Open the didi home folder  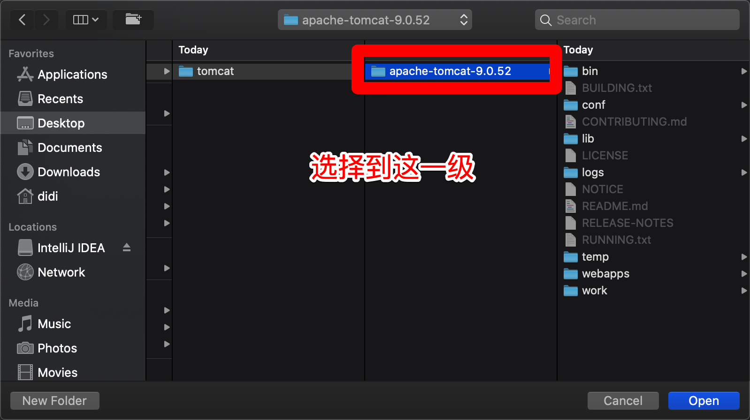(73, 196)
